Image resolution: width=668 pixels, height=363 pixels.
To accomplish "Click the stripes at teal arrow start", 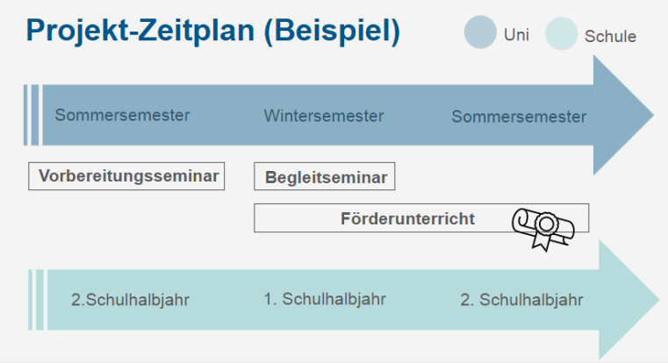I will 36,300.
